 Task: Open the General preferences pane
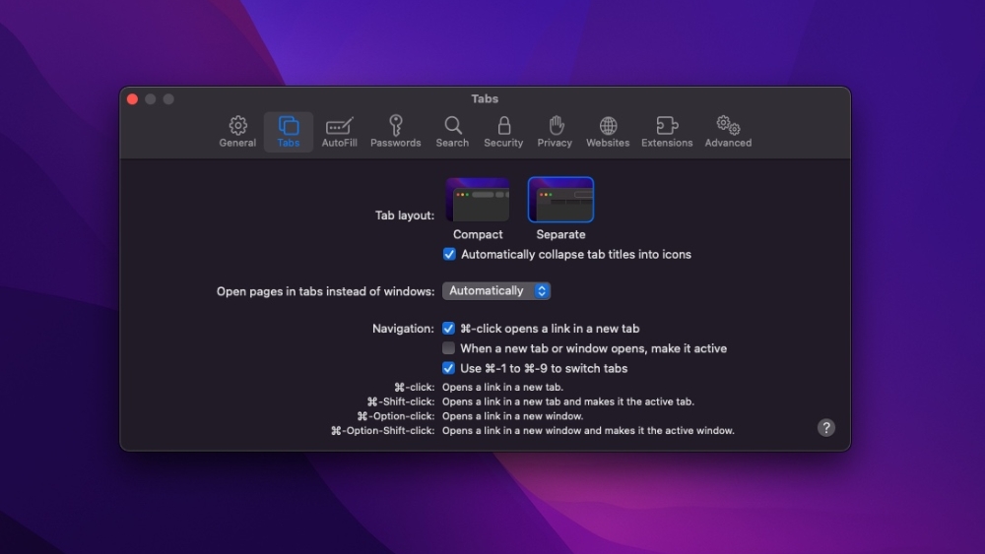click(x=237, y=132)
